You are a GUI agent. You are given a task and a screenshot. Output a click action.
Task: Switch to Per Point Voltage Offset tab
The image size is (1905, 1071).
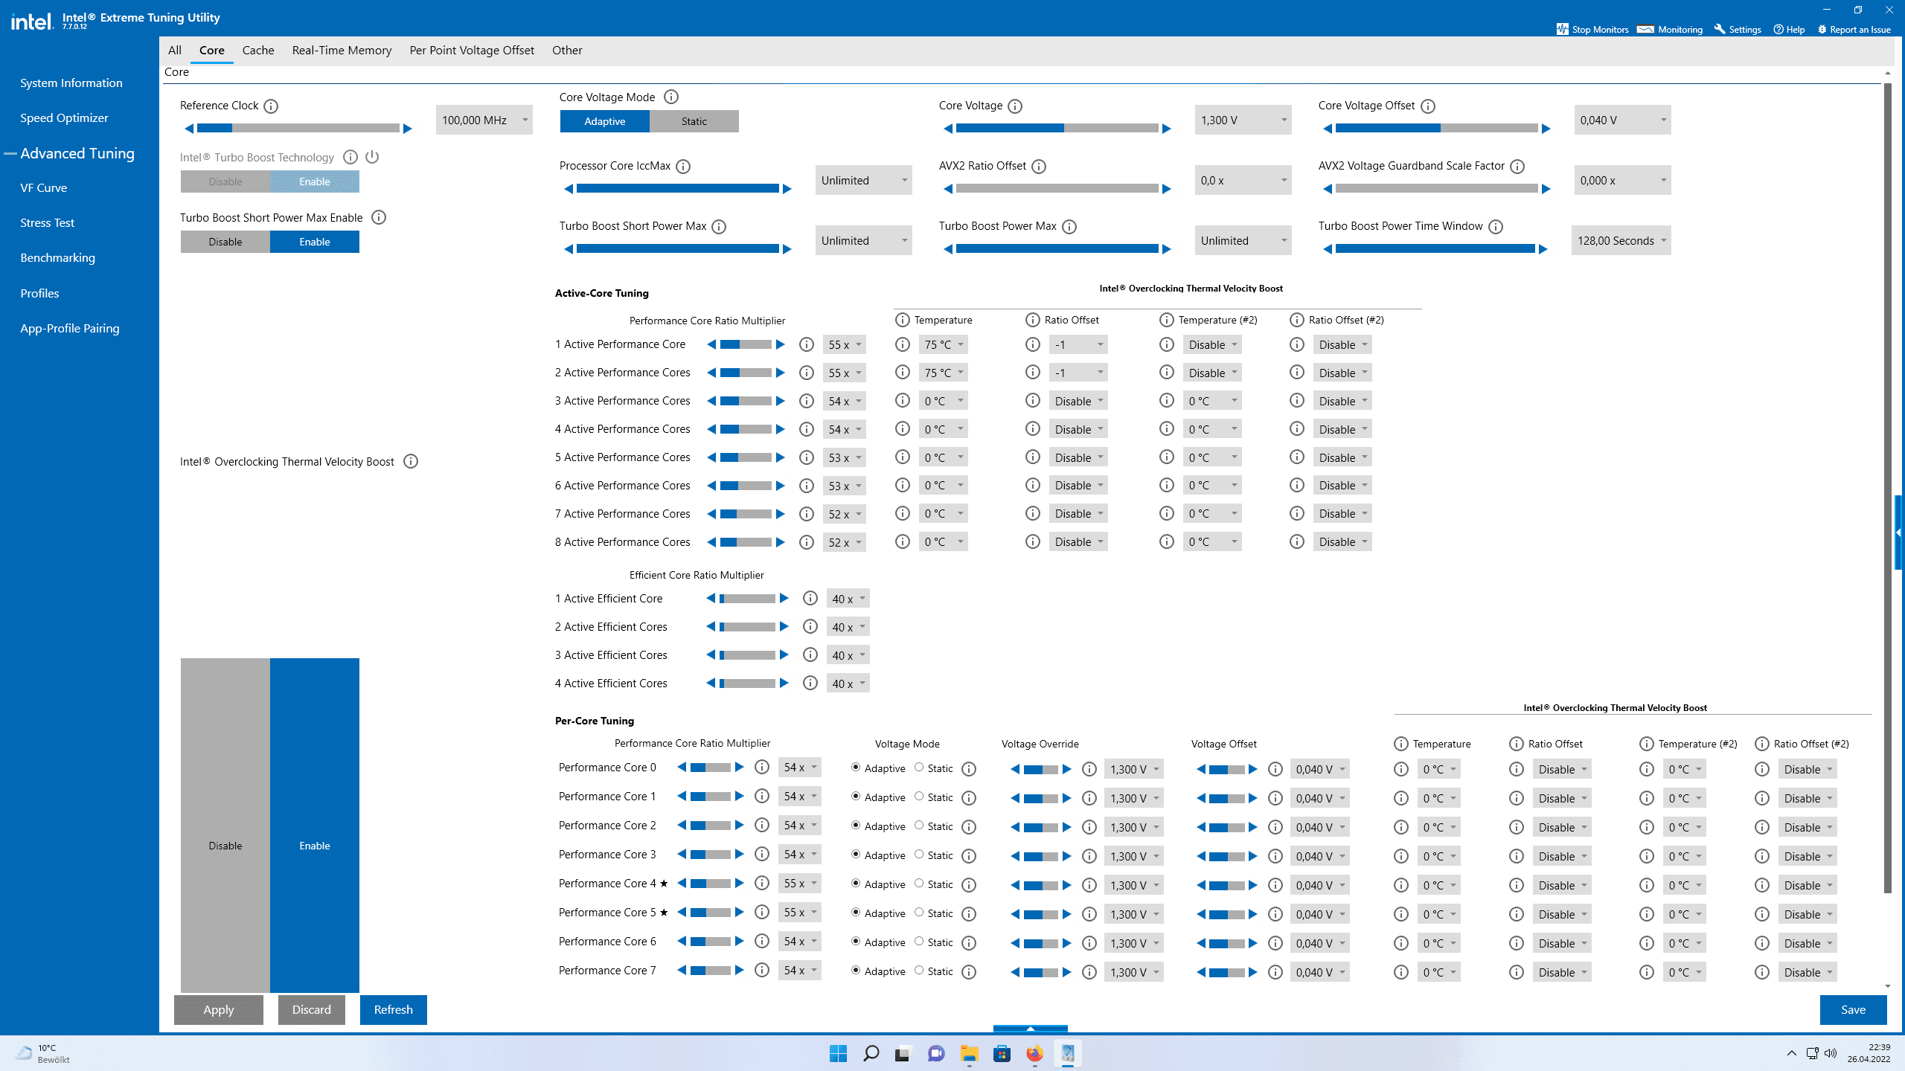click(x=472, y=50)
